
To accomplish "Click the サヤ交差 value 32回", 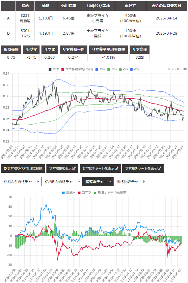I will (139, 57).
